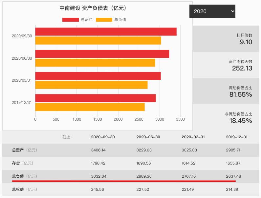The width and height of the screenshot is (261, 198).
Task: Click total liabilities value 2637.48
Action: [233, 176]
